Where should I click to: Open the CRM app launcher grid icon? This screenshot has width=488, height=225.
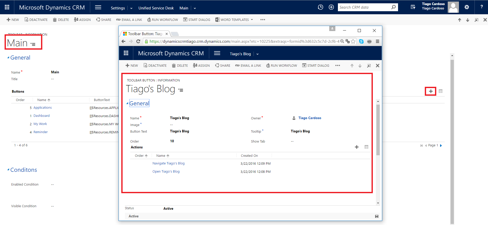(7, 7)
